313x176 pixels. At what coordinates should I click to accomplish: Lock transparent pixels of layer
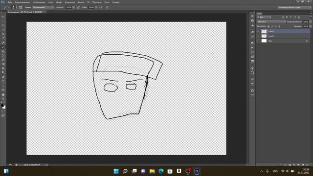point(268,26)
